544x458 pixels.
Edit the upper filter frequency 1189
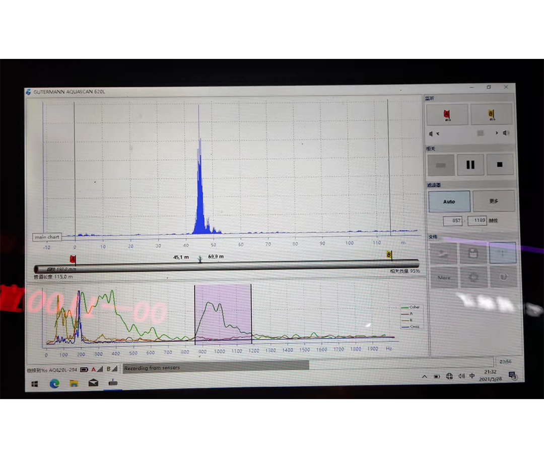click(477, 220)
